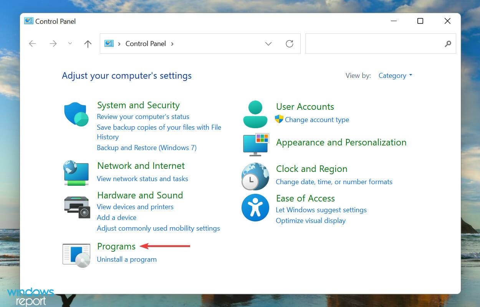The height and width of the screenshot is (307, 480).
Task: Navigate back using the back arrow
Action: [x=32, y=43]
